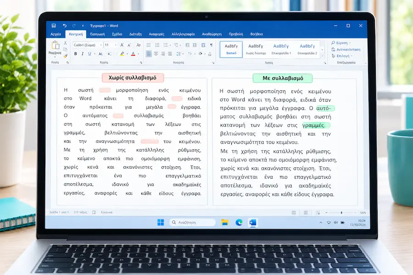This screenshot has width=413, height=275.
Task: Open the underline style dropdown arrow
Action: click(95, 54)
